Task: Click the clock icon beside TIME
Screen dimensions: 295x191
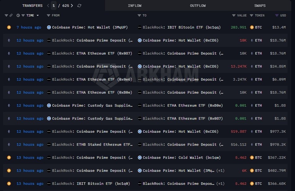Action: coord(18,16)
